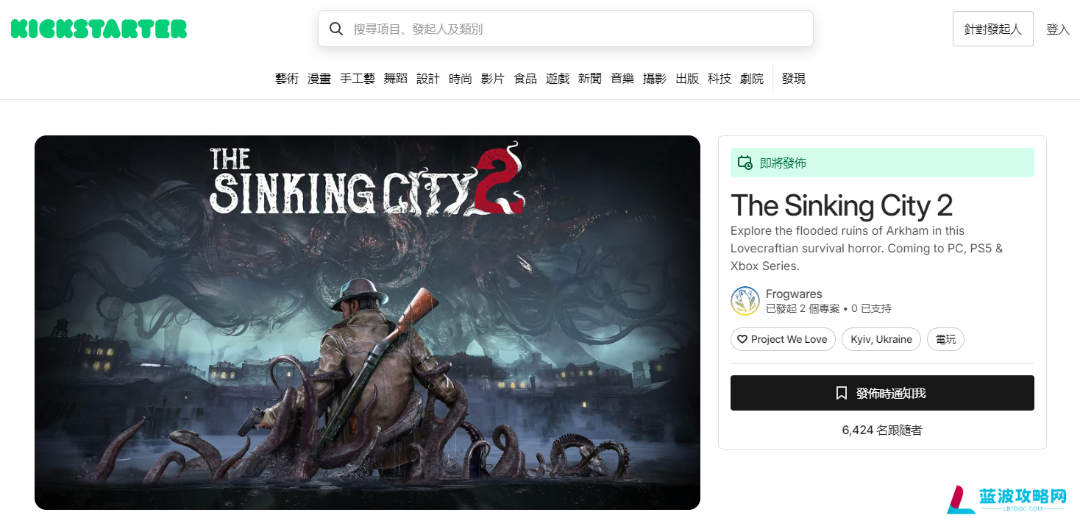This screenshot has width=1080, height=518.
Task: Click the 電玩 category tag
Action: [x=945, y=339]
